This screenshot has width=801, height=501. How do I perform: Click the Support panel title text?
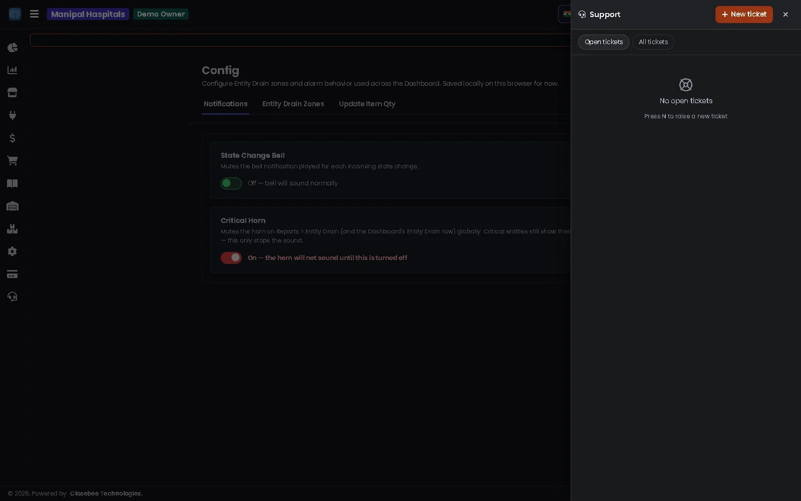[x=605, y=15]
